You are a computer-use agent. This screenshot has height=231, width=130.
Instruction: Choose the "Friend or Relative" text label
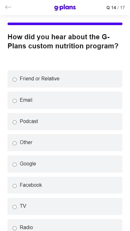click(x=40, y=79)
